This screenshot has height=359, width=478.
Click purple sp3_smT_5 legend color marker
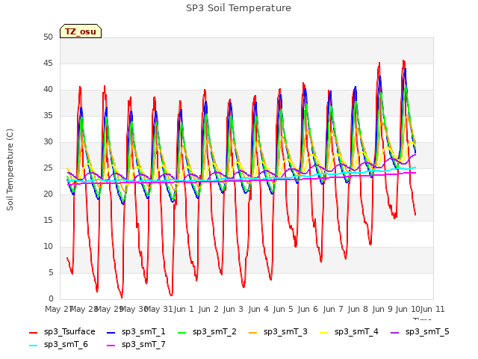click(395, 332)
